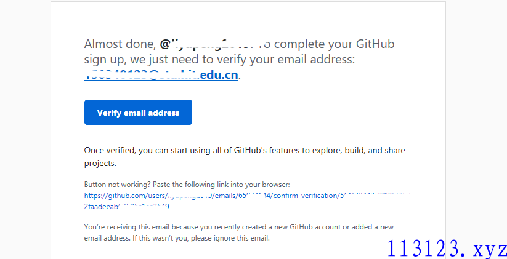507x259 pixels.
Task: Click the "Once verified" paragraph start
Action: click(110, 151)
